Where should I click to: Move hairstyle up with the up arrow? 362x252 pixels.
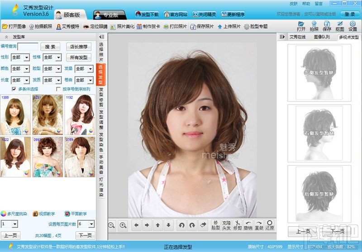158,225
